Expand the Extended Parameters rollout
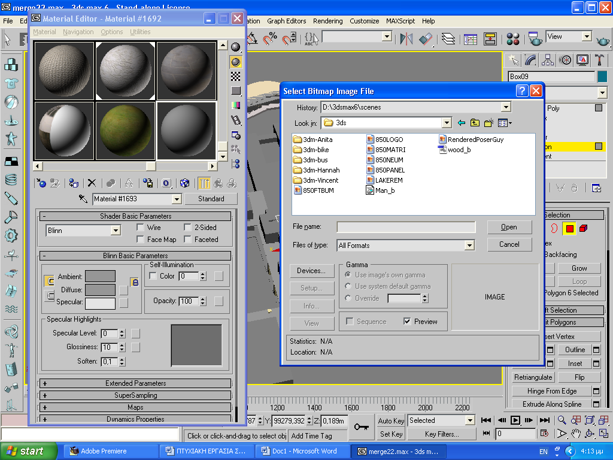The height and width of the screenshot is (460, 613). [x=136, y=383]
